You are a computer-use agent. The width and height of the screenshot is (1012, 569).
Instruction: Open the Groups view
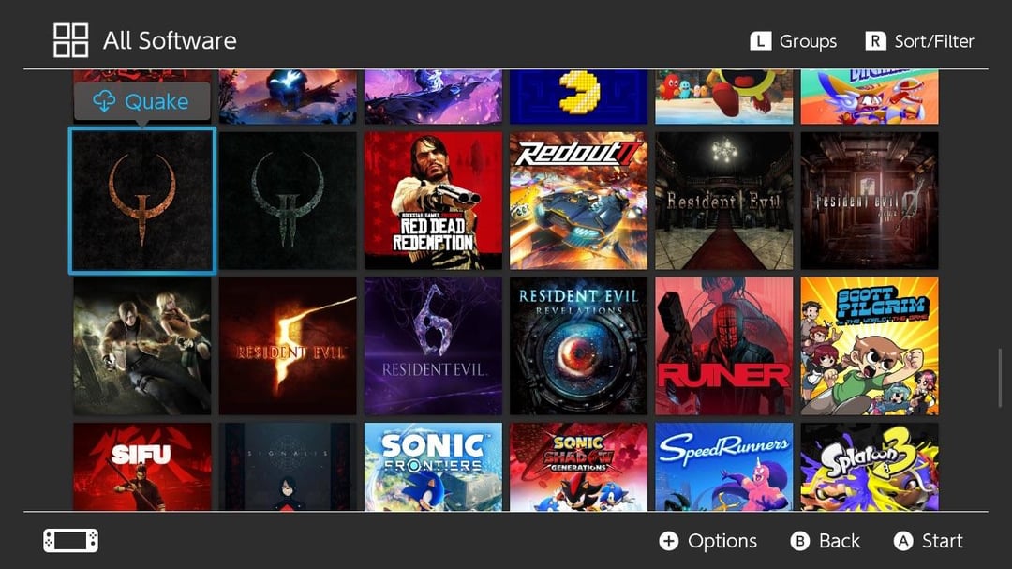[x=794, y=41]
